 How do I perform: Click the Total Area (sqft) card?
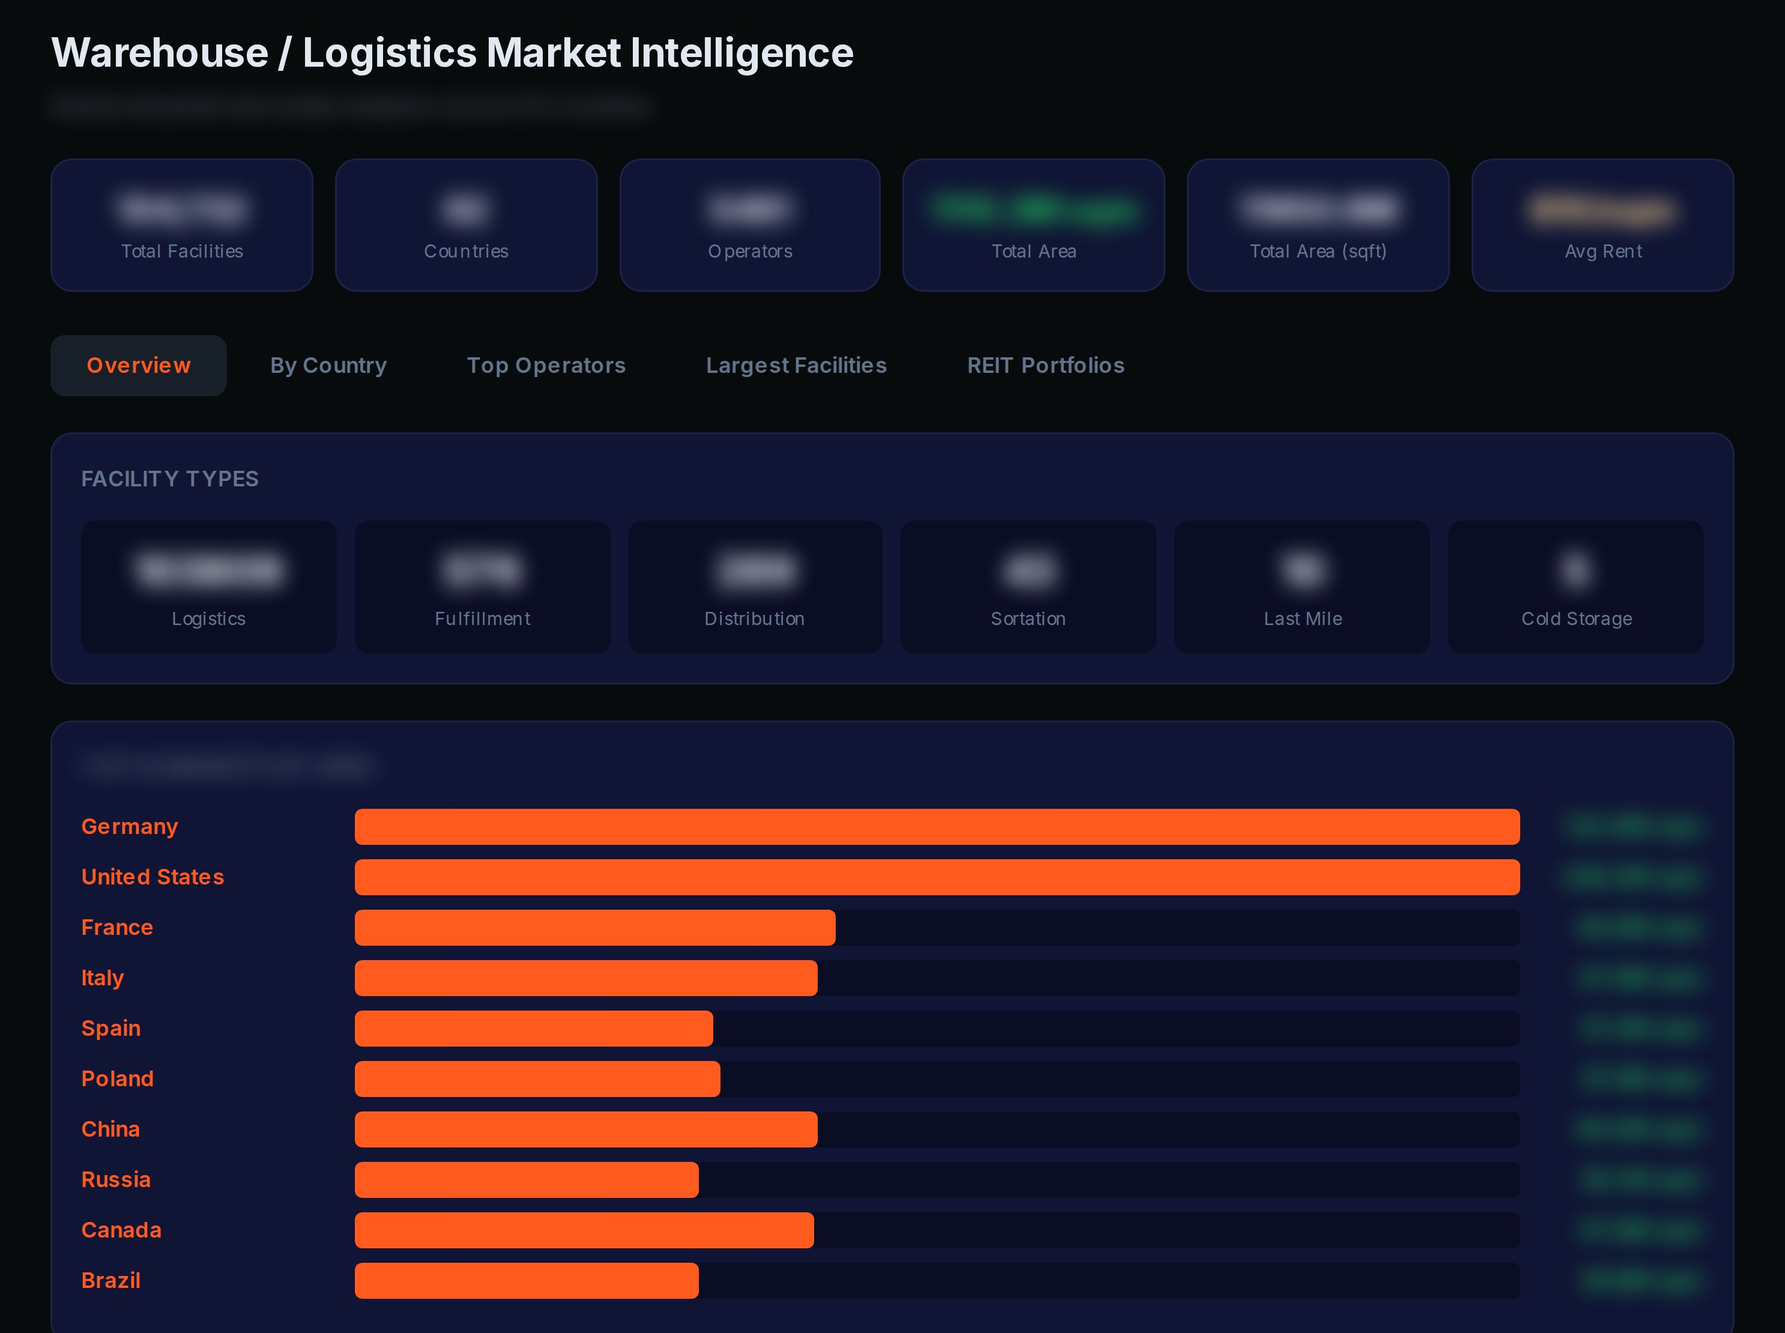coord(1318,225)
